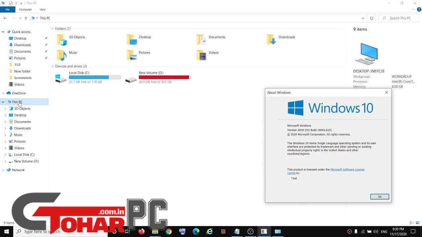Screen dimensions: 422x237
Task: Open the Desktop folder icon in Folders section
Action: (x=132, y=39)
